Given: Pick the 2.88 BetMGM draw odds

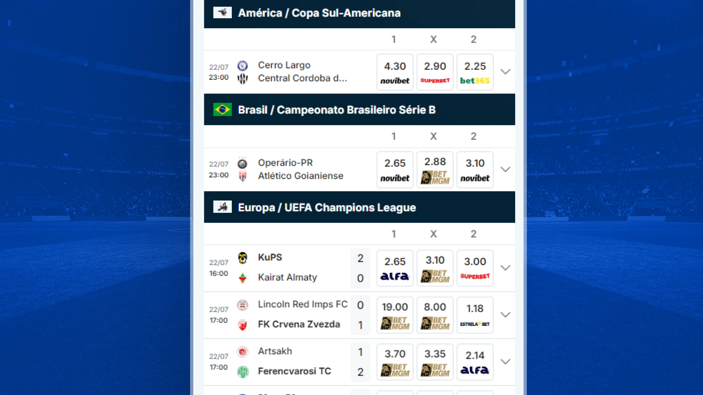Looking at the screenshot, I should pyautogui.click(x=435, y=170).
